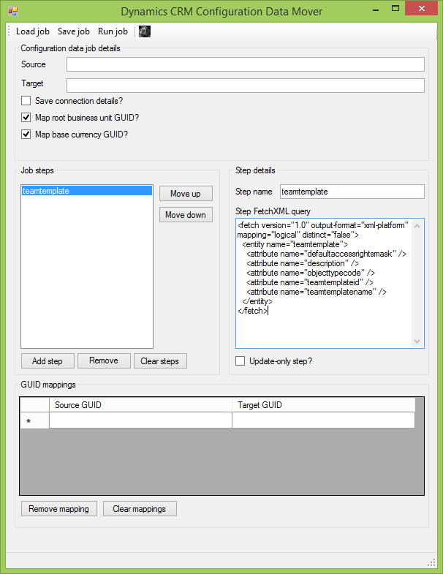Click the empty Source GUID cell in new row
The height and width of the screenshot is (574, 443).
pos(140,420)
